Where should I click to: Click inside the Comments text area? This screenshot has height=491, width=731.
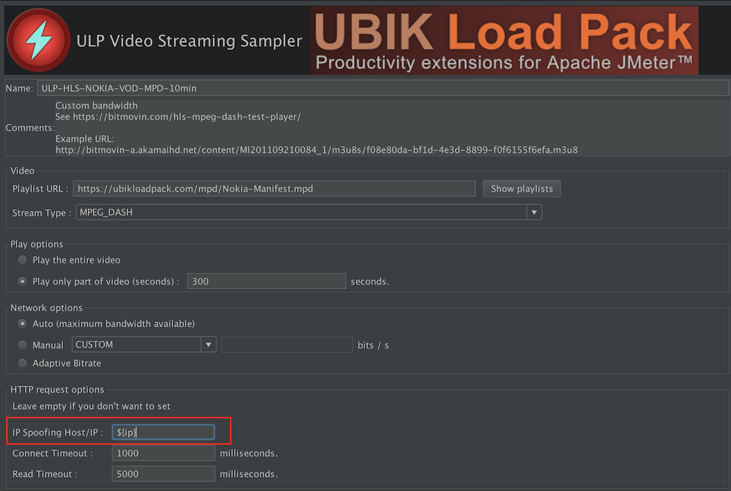[x=388, y=128]
